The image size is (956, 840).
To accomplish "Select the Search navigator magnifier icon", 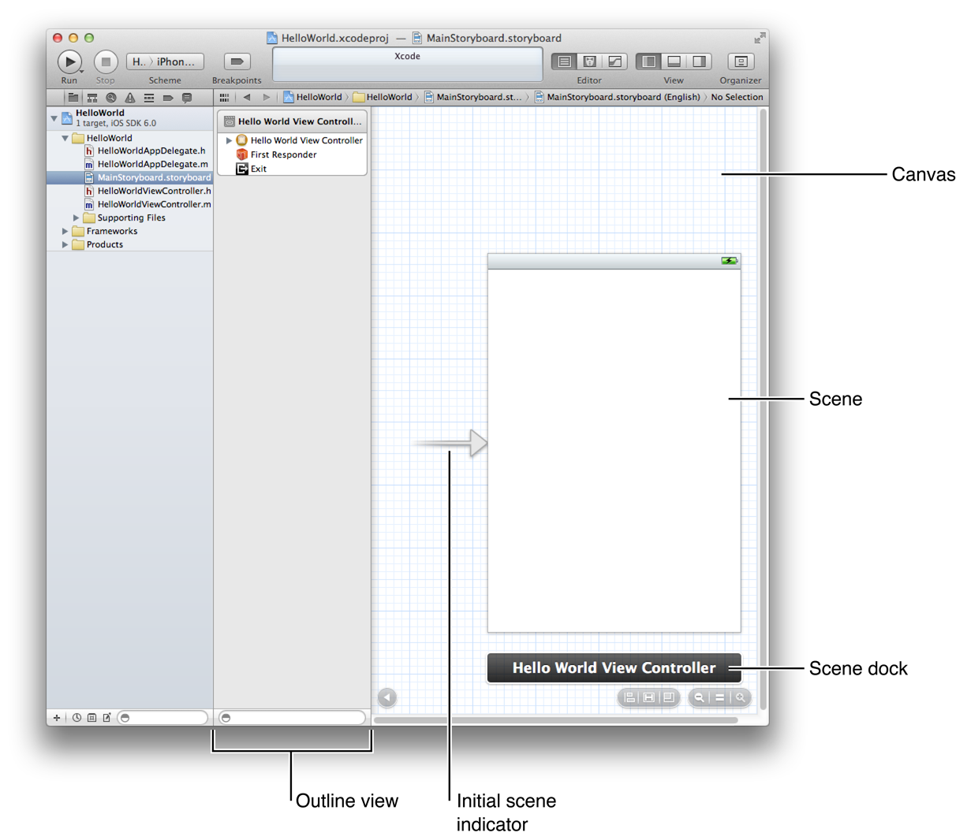I will click(110, 97).
